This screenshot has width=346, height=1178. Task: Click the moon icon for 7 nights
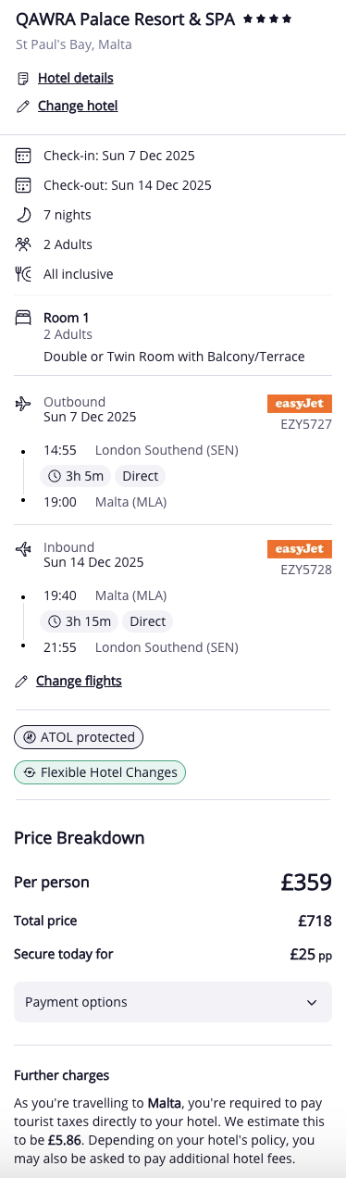[x=24, y=215]
